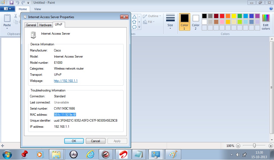Pick the orange color swatch
The height and width of the screenshot is (160, 274).
pos(228,16)
